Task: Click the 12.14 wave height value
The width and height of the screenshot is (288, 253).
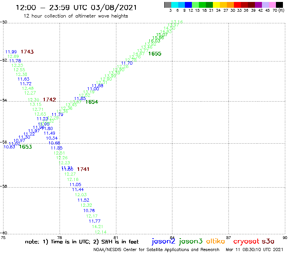Action: click(100, 232)
